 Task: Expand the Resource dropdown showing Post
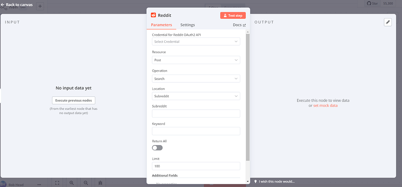coord(196,60)
